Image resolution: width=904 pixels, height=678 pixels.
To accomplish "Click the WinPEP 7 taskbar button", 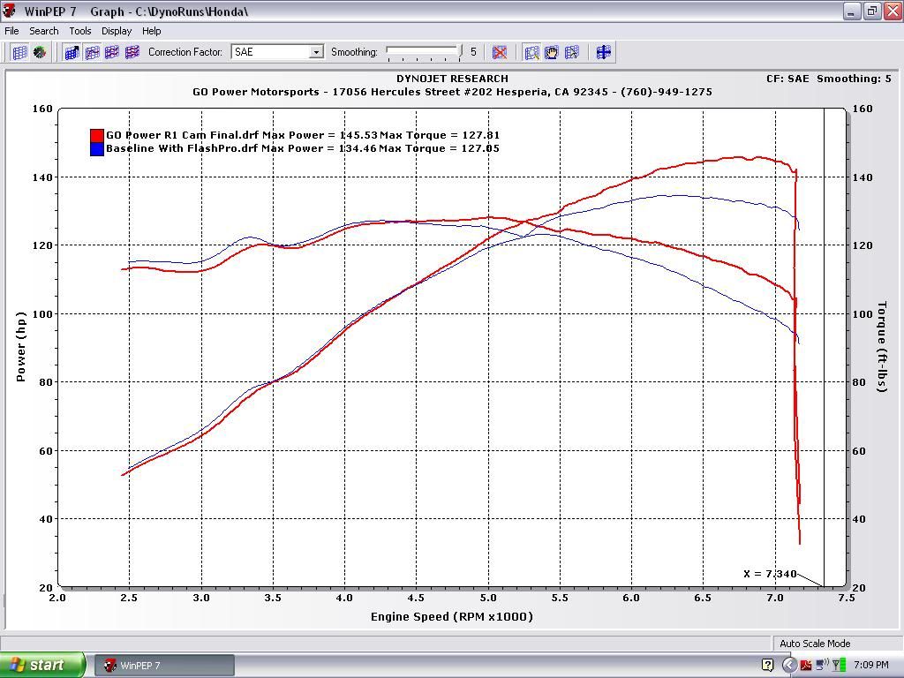I will tap(165, 665).
